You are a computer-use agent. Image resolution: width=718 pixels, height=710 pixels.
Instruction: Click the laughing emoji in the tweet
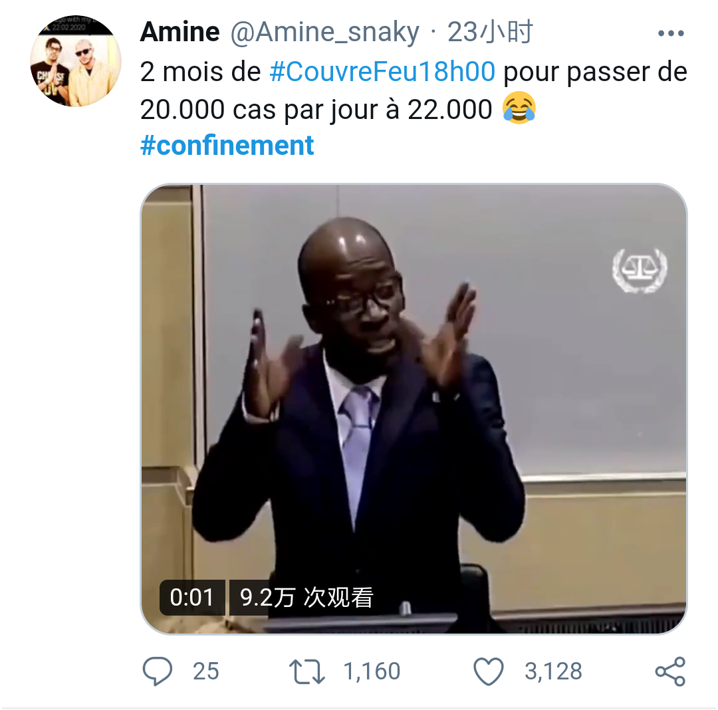pos(519,108)
